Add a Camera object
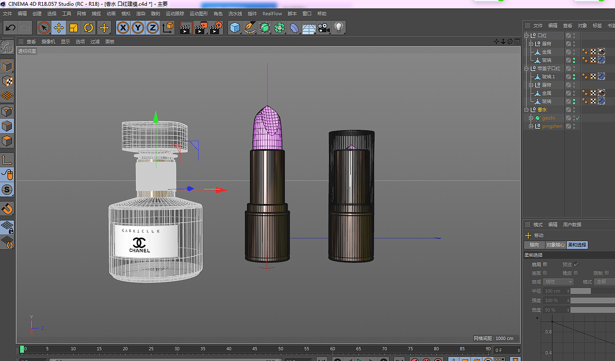The width and height of the screenshot is (615, 361). [324, 28]
